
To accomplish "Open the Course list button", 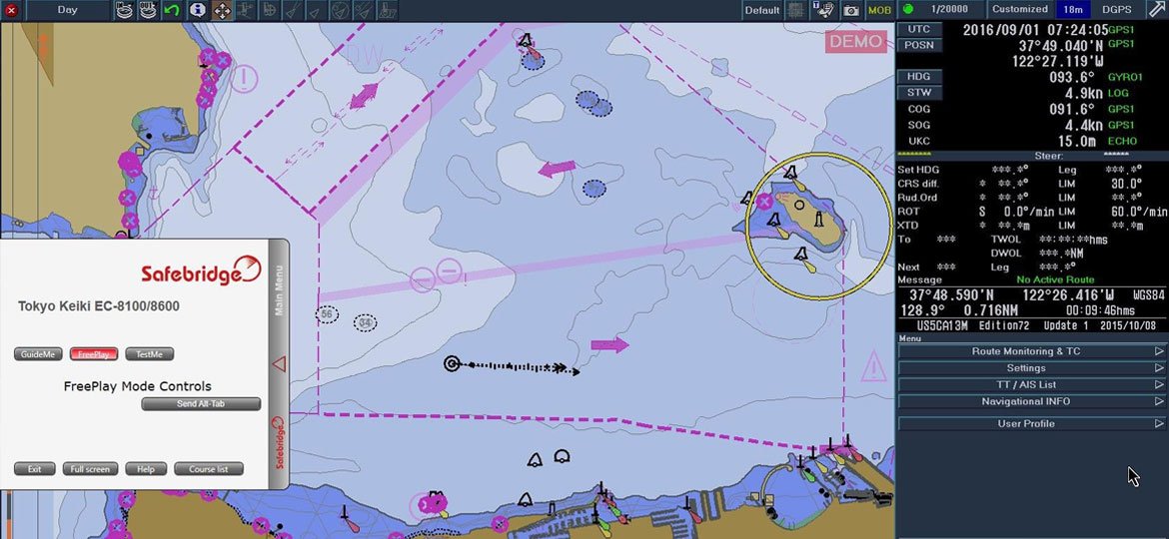I will pos(209,469).
